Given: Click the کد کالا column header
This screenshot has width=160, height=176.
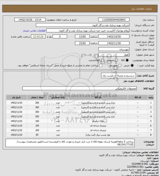Looking at the screenshot, I should tap(138, 97).
